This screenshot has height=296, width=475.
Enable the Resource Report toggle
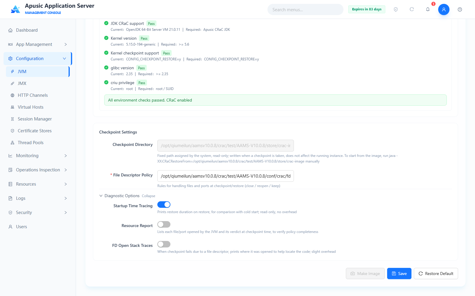tap(164, 224)
